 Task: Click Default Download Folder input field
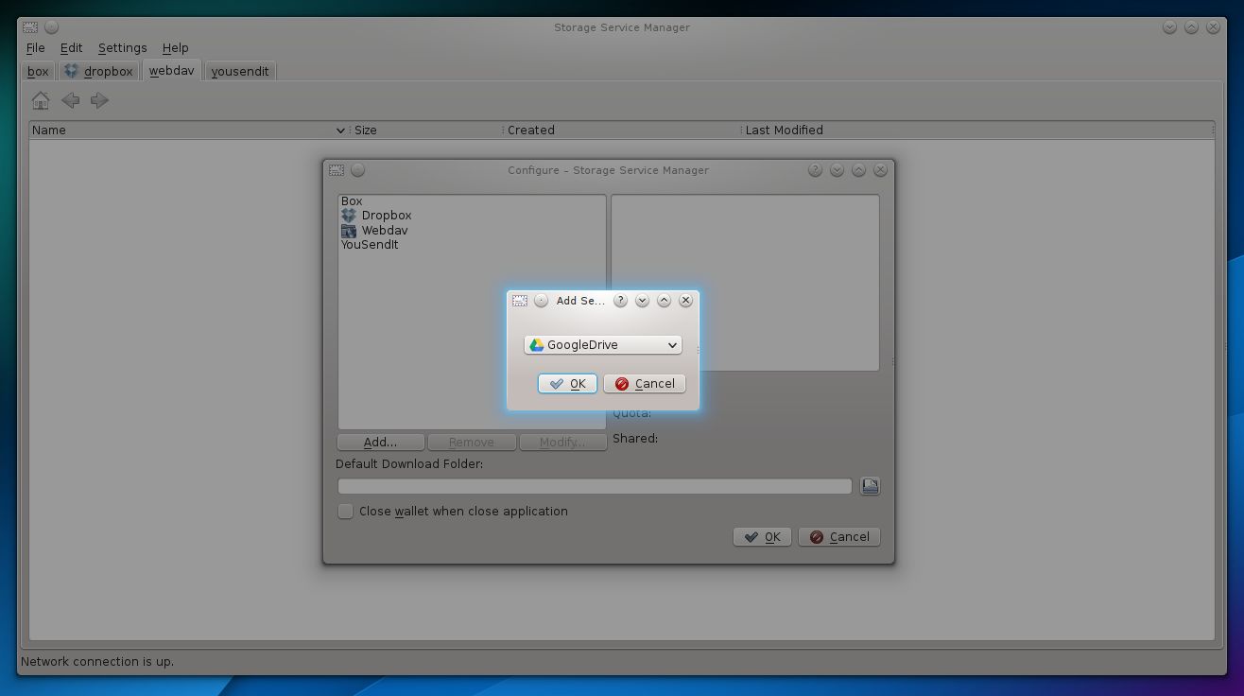point(595,486)
